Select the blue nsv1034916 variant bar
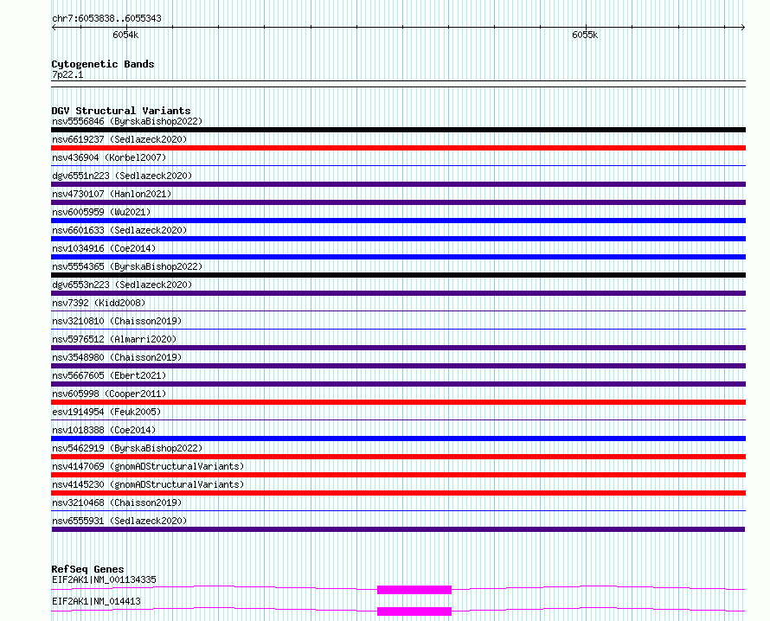Screen dimensions: 770x621 (x=398, y=257)
